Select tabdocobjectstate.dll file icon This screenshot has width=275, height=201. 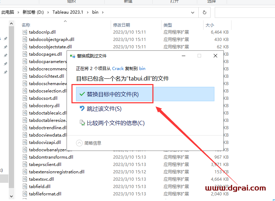pos(25,47)
